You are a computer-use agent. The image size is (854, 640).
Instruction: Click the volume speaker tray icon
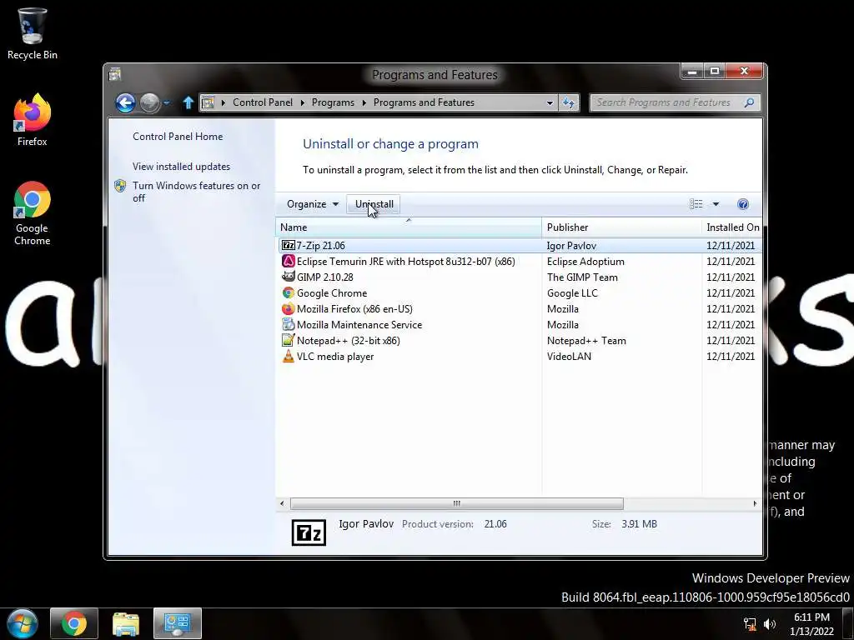pyautogui.click(x=770, y=623)
